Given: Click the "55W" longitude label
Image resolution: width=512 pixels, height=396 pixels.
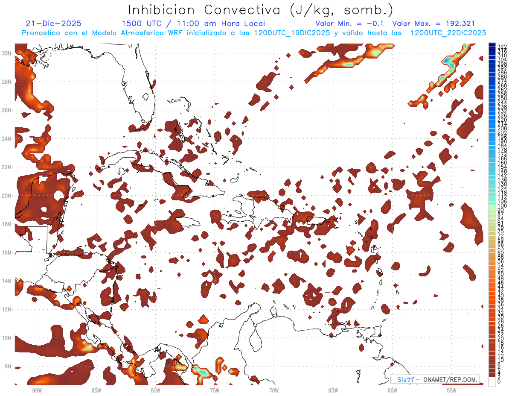Looking at the screenshot, I should coord(451,390).
